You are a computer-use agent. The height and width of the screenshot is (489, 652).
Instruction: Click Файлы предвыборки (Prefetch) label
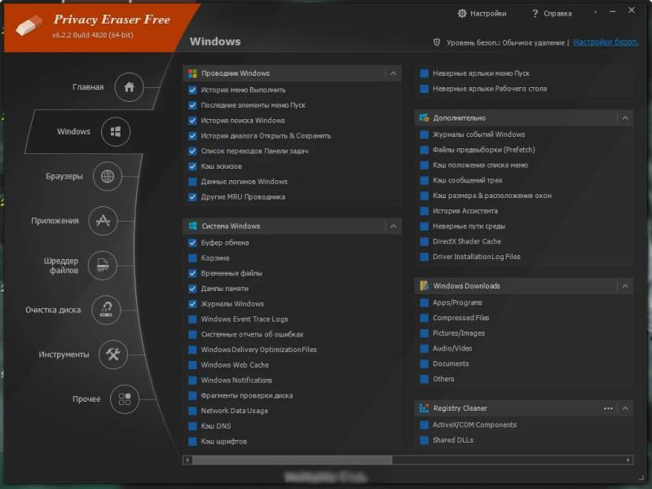[x=483, y=150]
